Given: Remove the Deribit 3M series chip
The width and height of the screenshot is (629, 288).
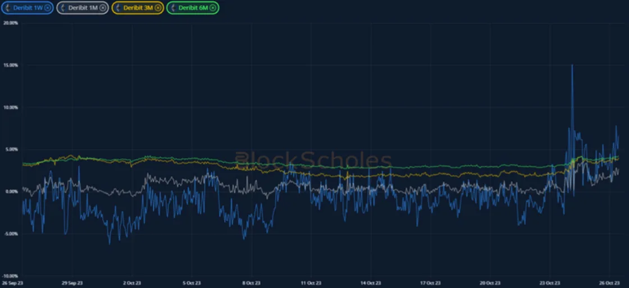Looking at the screenshot, I should (x=158, y=8).
